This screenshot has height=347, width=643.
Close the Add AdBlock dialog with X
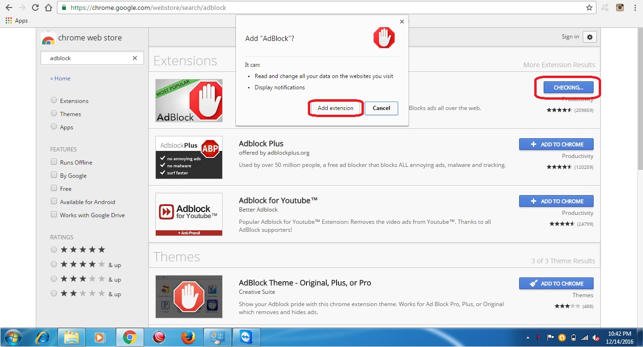(x=402, y=21)
